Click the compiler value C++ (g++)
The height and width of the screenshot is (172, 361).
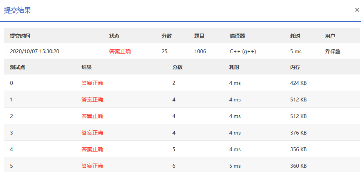pos(243,51)
